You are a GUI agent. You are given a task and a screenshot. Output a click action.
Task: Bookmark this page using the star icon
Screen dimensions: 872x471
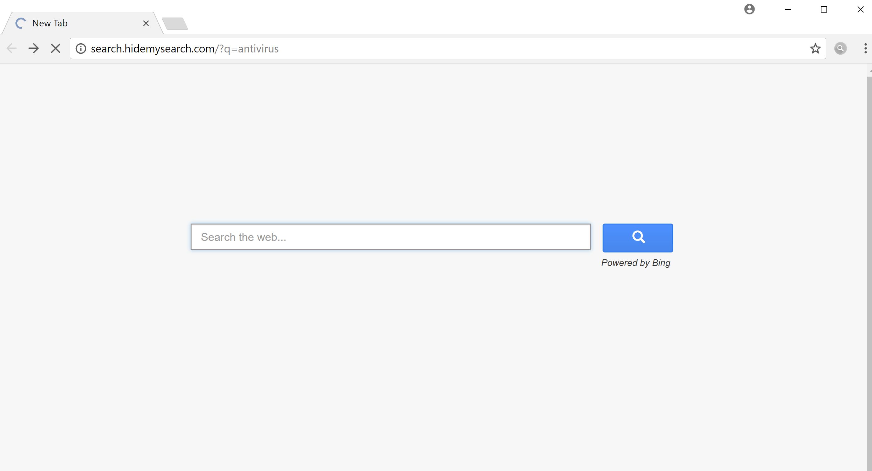tap(816, 48)
